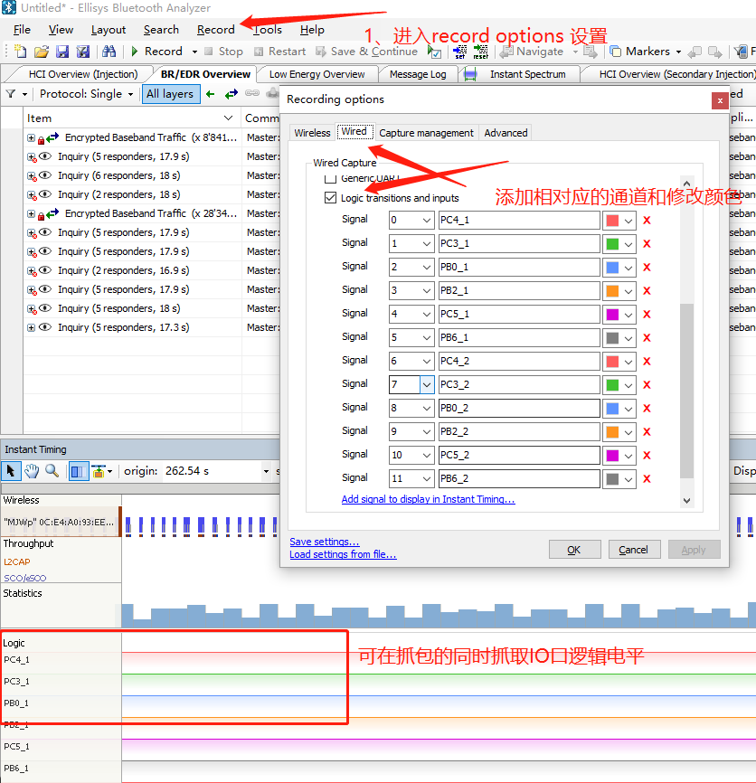Viewport: 756px width, 783px height.
Task: Open the binoculars Find icon
Action: [x=109, y=52]
